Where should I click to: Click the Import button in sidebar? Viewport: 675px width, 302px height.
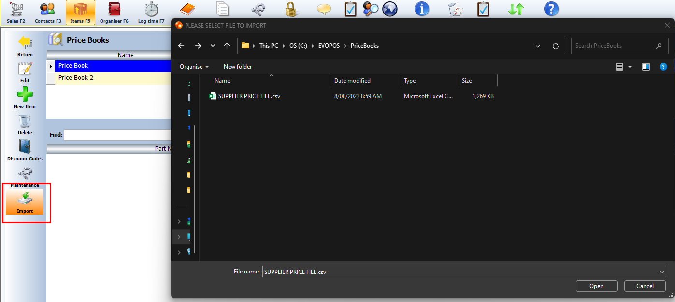(25, 202)
